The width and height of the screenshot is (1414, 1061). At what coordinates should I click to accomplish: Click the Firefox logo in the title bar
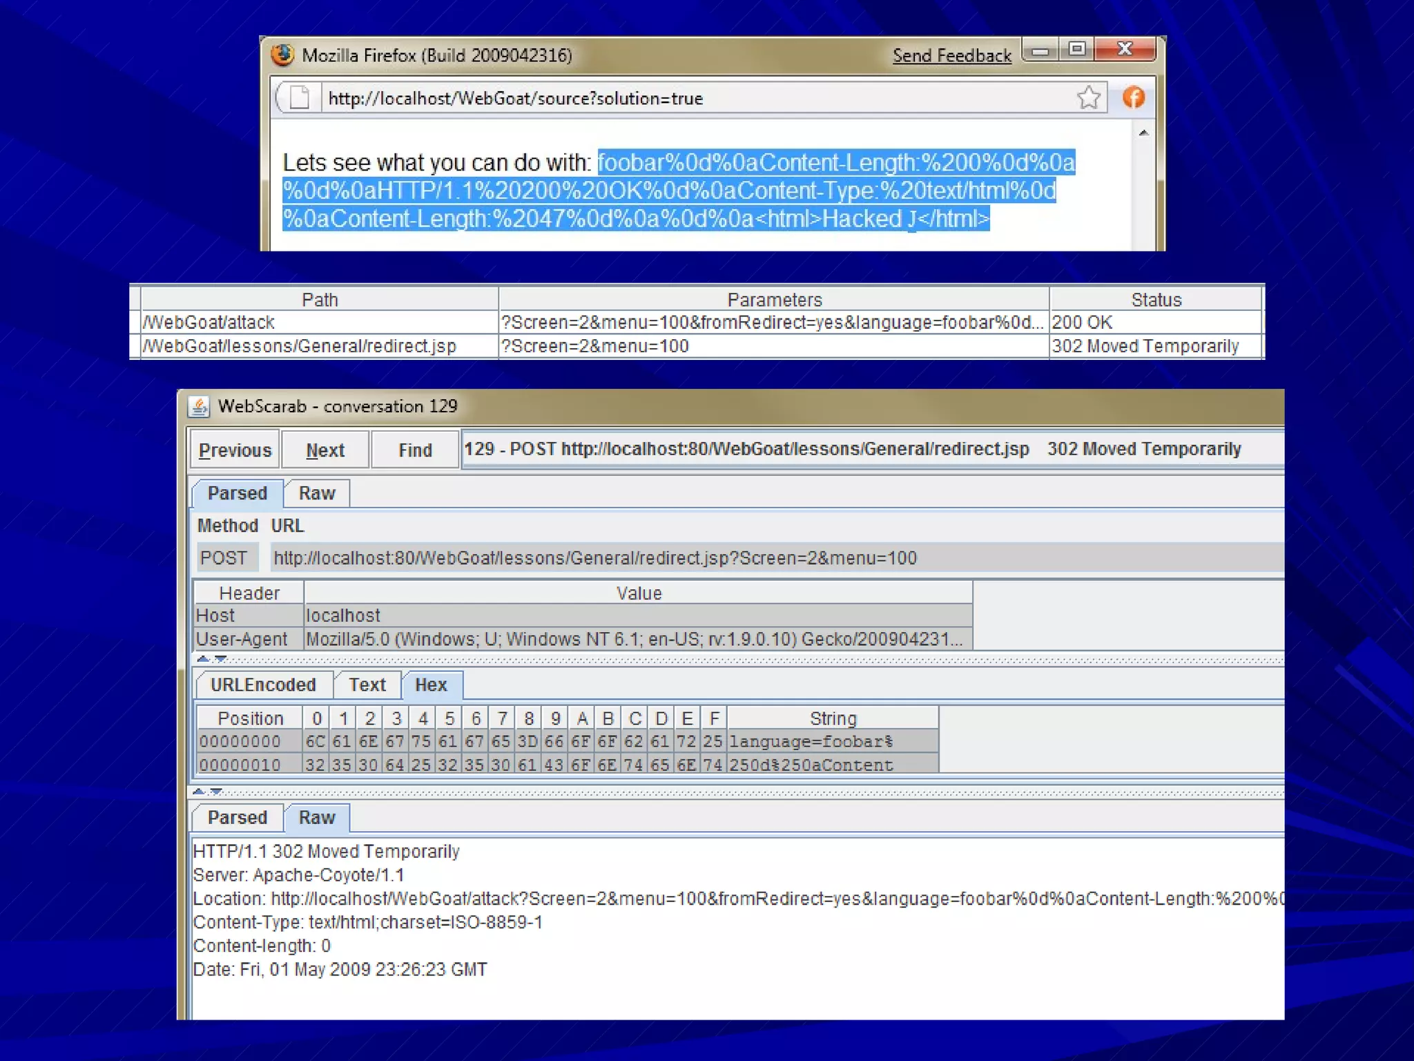[282, 55]
